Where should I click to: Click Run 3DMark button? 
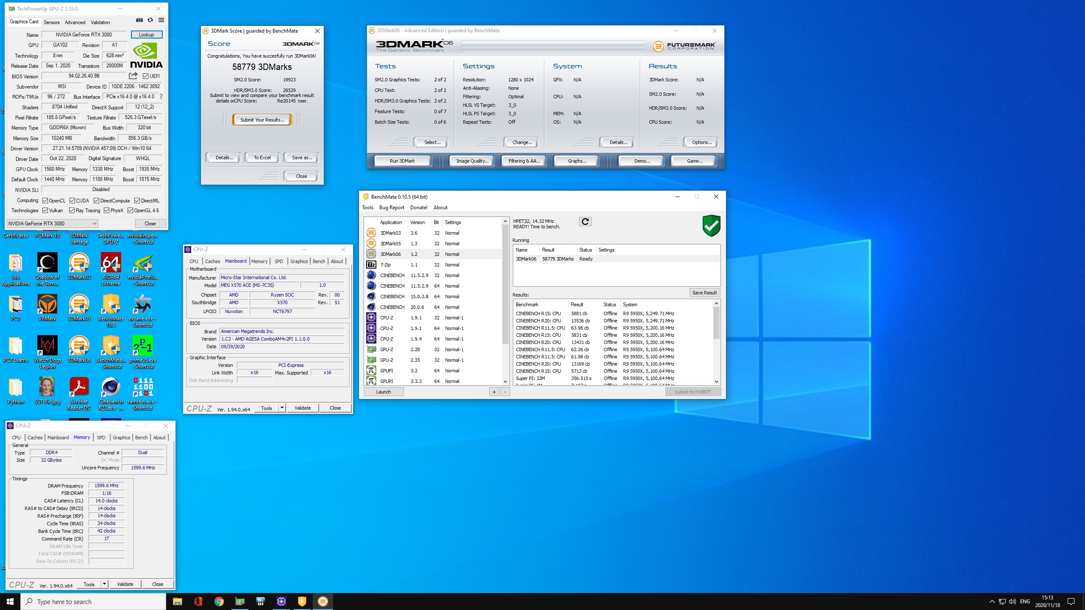tap(402, 161)
